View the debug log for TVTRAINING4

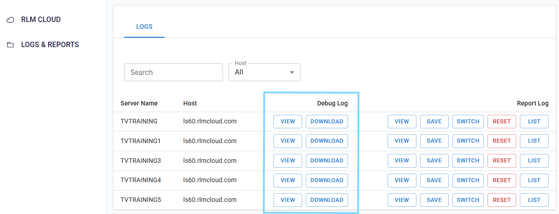coord(288,180)
